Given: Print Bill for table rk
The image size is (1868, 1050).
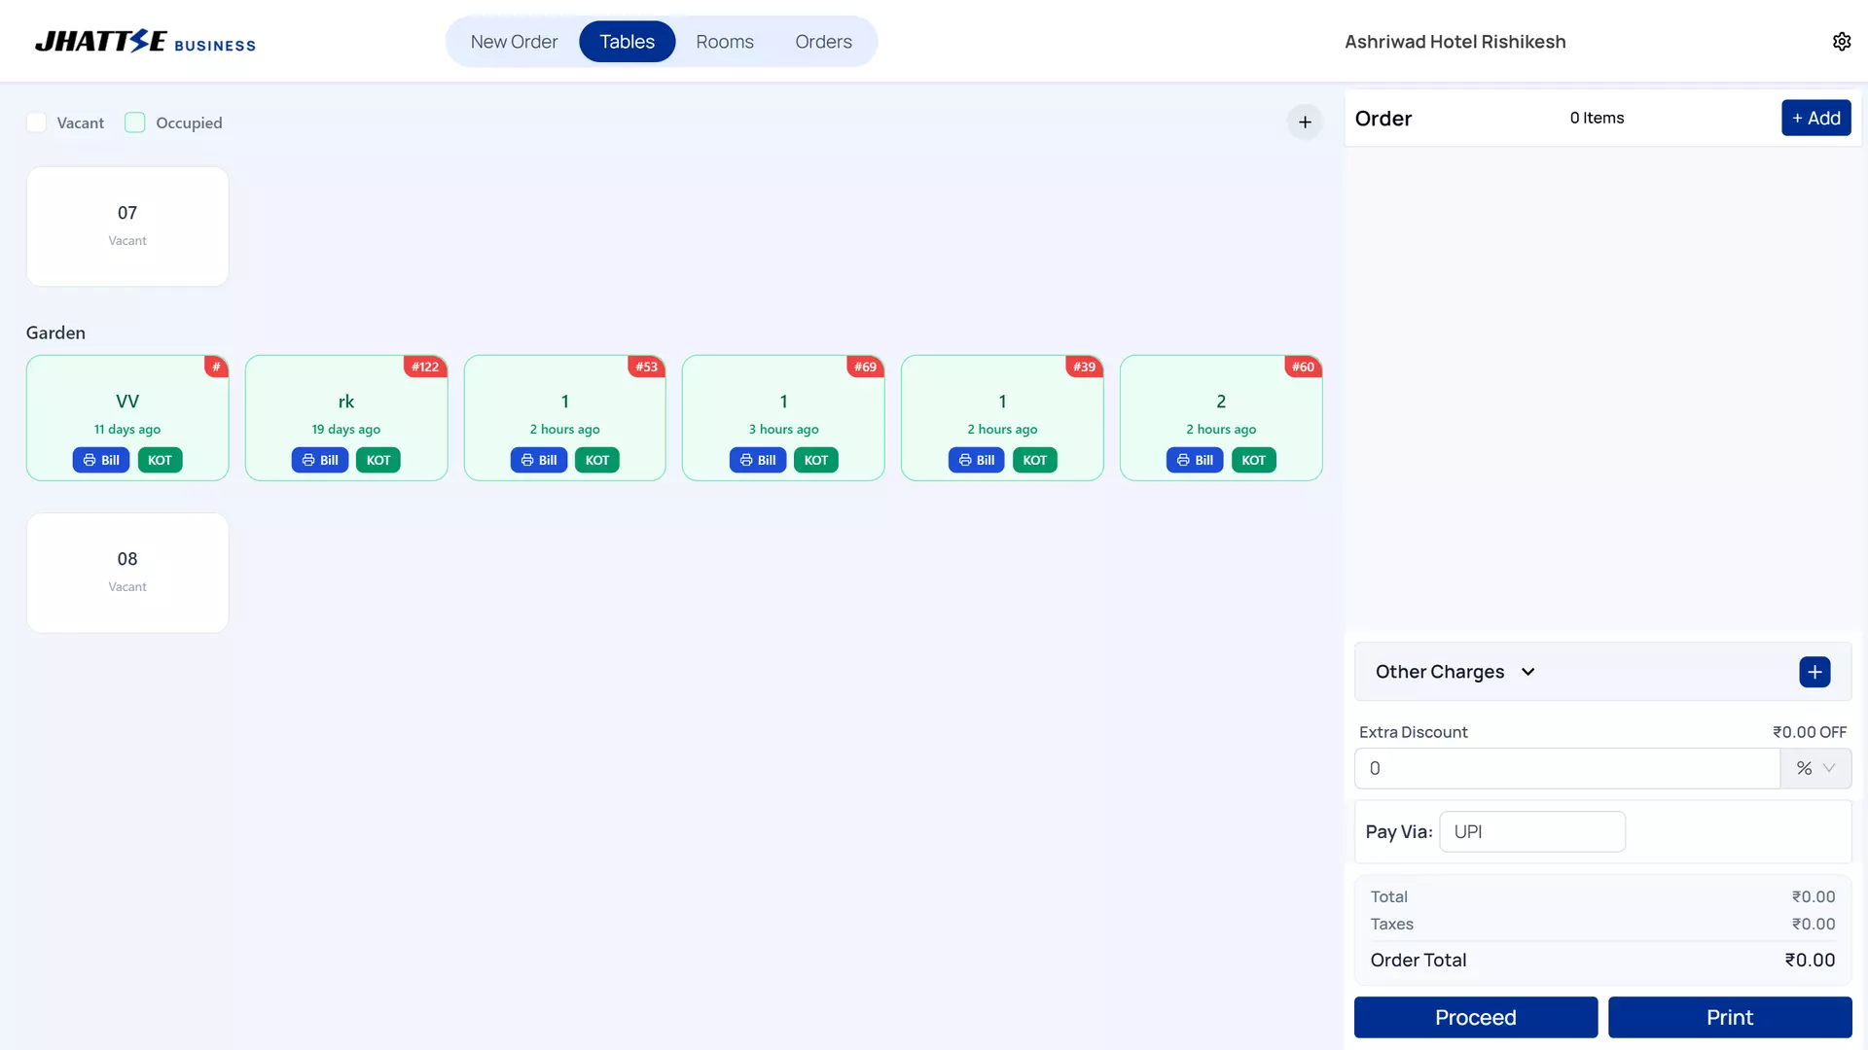Looking at the screenshot, I should [x=320, y=460].
